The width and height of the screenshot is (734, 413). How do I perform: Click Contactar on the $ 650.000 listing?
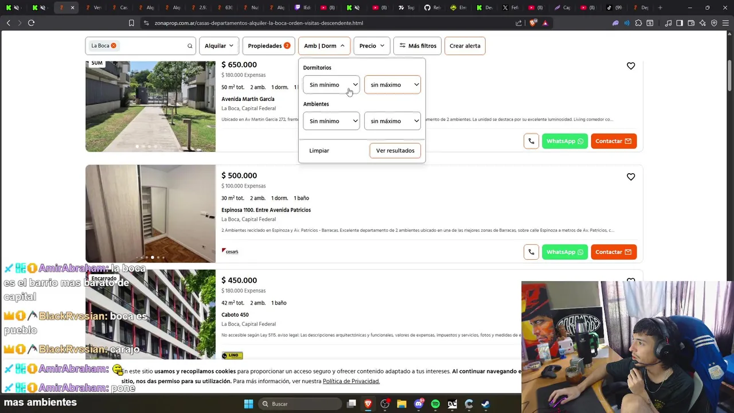point(614,141)
